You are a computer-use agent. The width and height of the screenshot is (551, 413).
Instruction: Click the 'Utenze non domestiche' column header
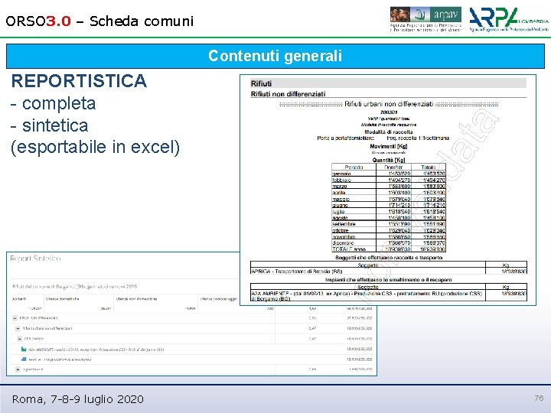pos(137,299)
